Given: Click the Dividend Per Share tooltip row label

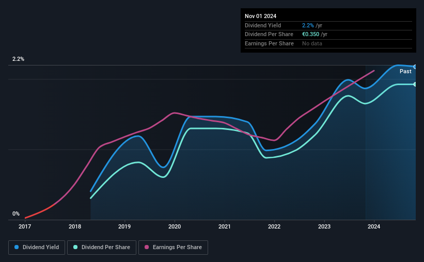Looking at the screenshot, I should (269, 35).
